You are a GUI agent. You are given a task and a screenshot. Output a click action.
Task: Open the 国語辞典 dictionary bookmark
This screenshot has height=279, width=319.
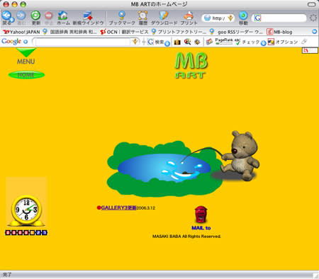point(70,32)
